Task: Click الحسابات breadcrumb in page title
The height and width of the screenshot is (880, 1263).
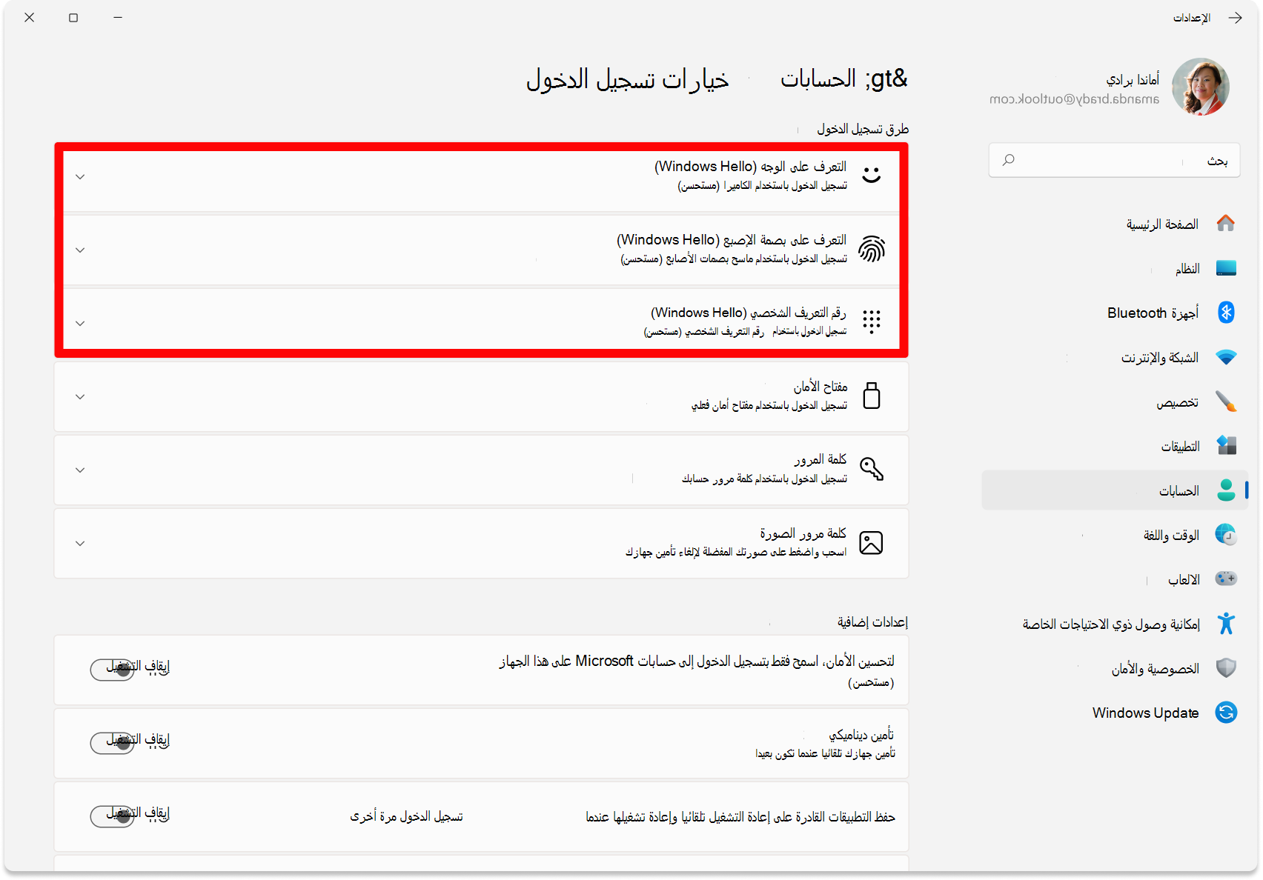Action: 818,79
